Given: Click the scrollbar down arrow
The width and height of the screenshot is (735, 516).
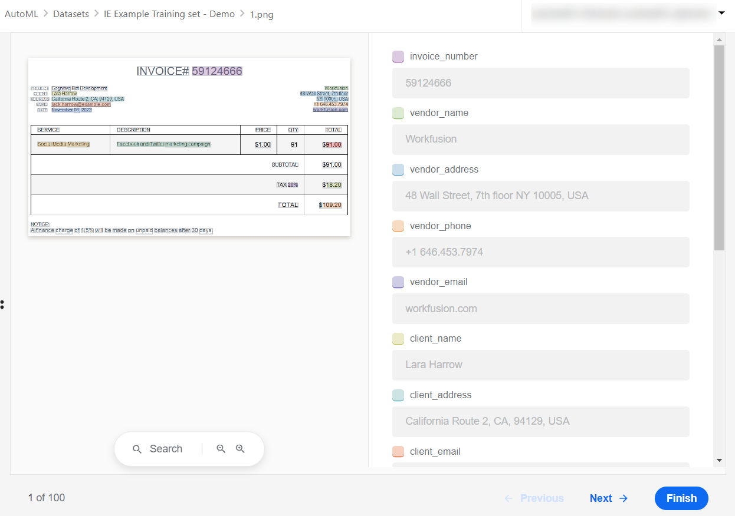Looking at the screenshot, I should point(719,460).
